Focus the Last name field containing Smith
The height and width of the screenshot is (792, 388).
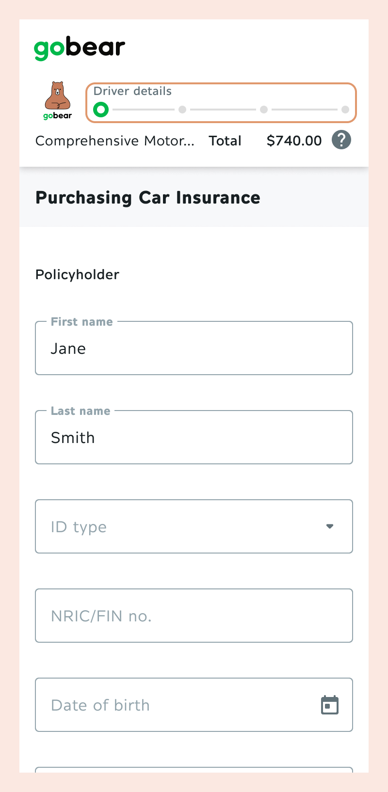pos(194,437)
